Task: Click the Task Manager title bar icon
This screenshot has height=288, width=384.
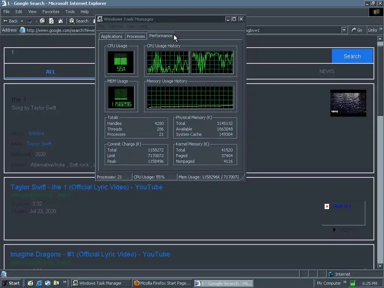Action: pyautogui.click(x=100, y=19)
